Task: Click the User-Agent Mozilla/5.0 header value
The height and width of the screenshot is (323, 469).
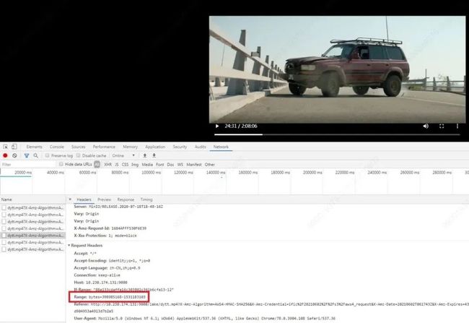Action: pos(216,319)
